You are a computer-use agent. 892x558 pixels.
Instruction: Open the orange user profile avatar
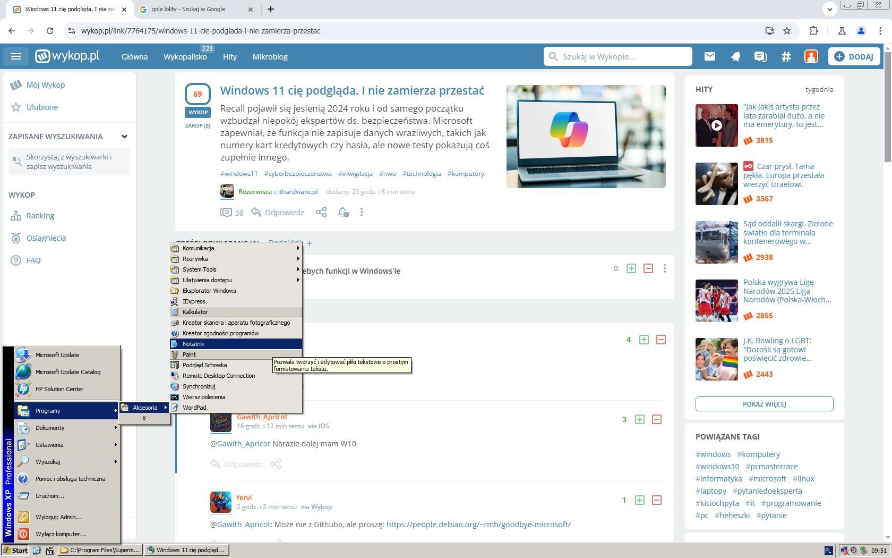click(x=811, y=56)
